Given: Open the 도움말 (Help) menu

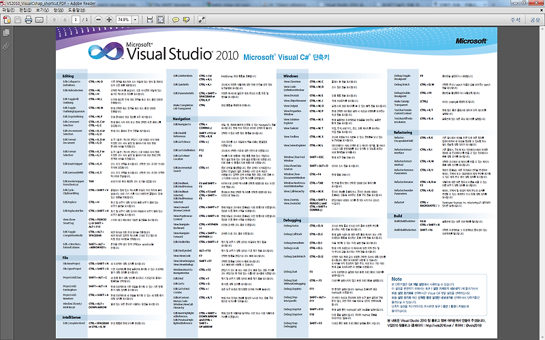Looking at the screenshot, I should click(x=76, y=10).
